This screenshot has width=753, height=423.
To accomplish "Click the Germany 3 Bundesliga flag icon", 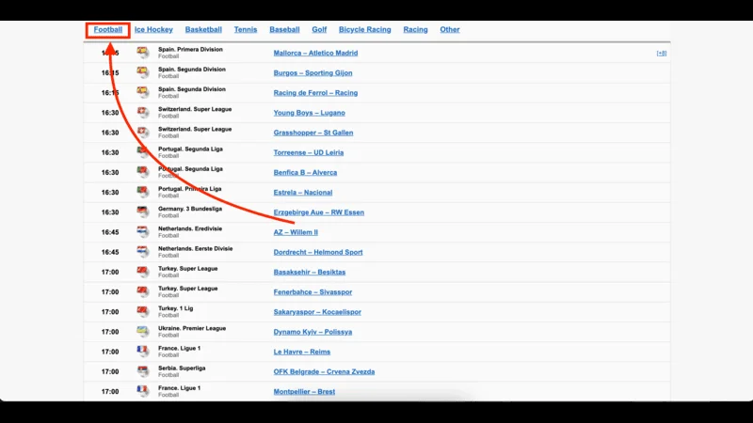I will pyautogui.click(x=143, y=212).
